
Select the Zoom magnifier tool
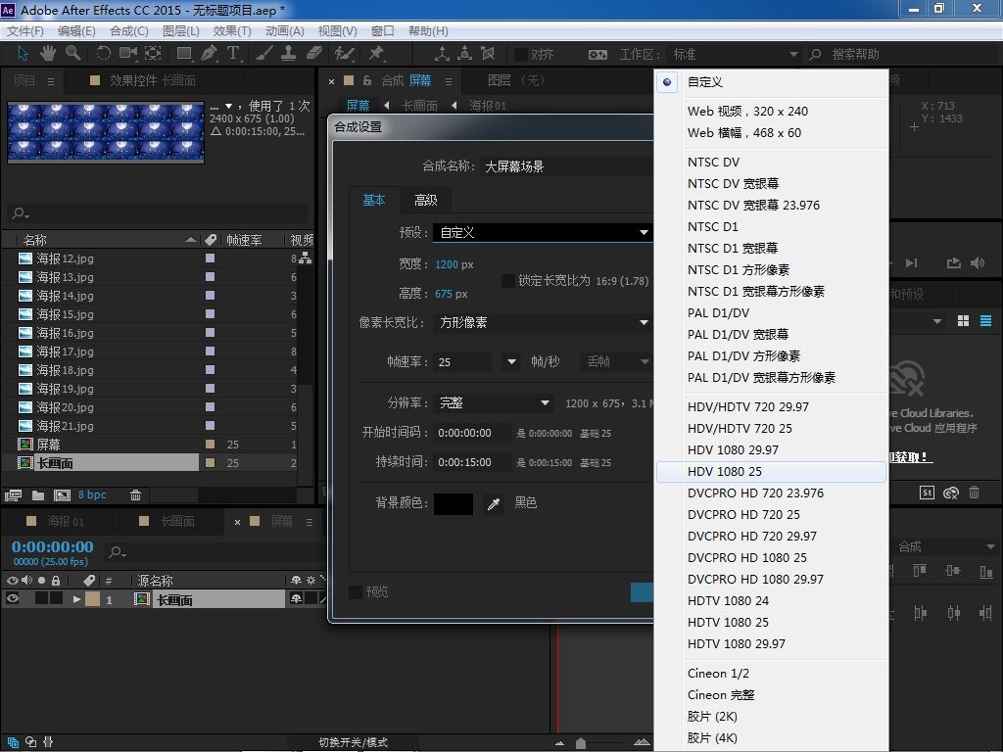pyautogui.click(x=72, y=54)
